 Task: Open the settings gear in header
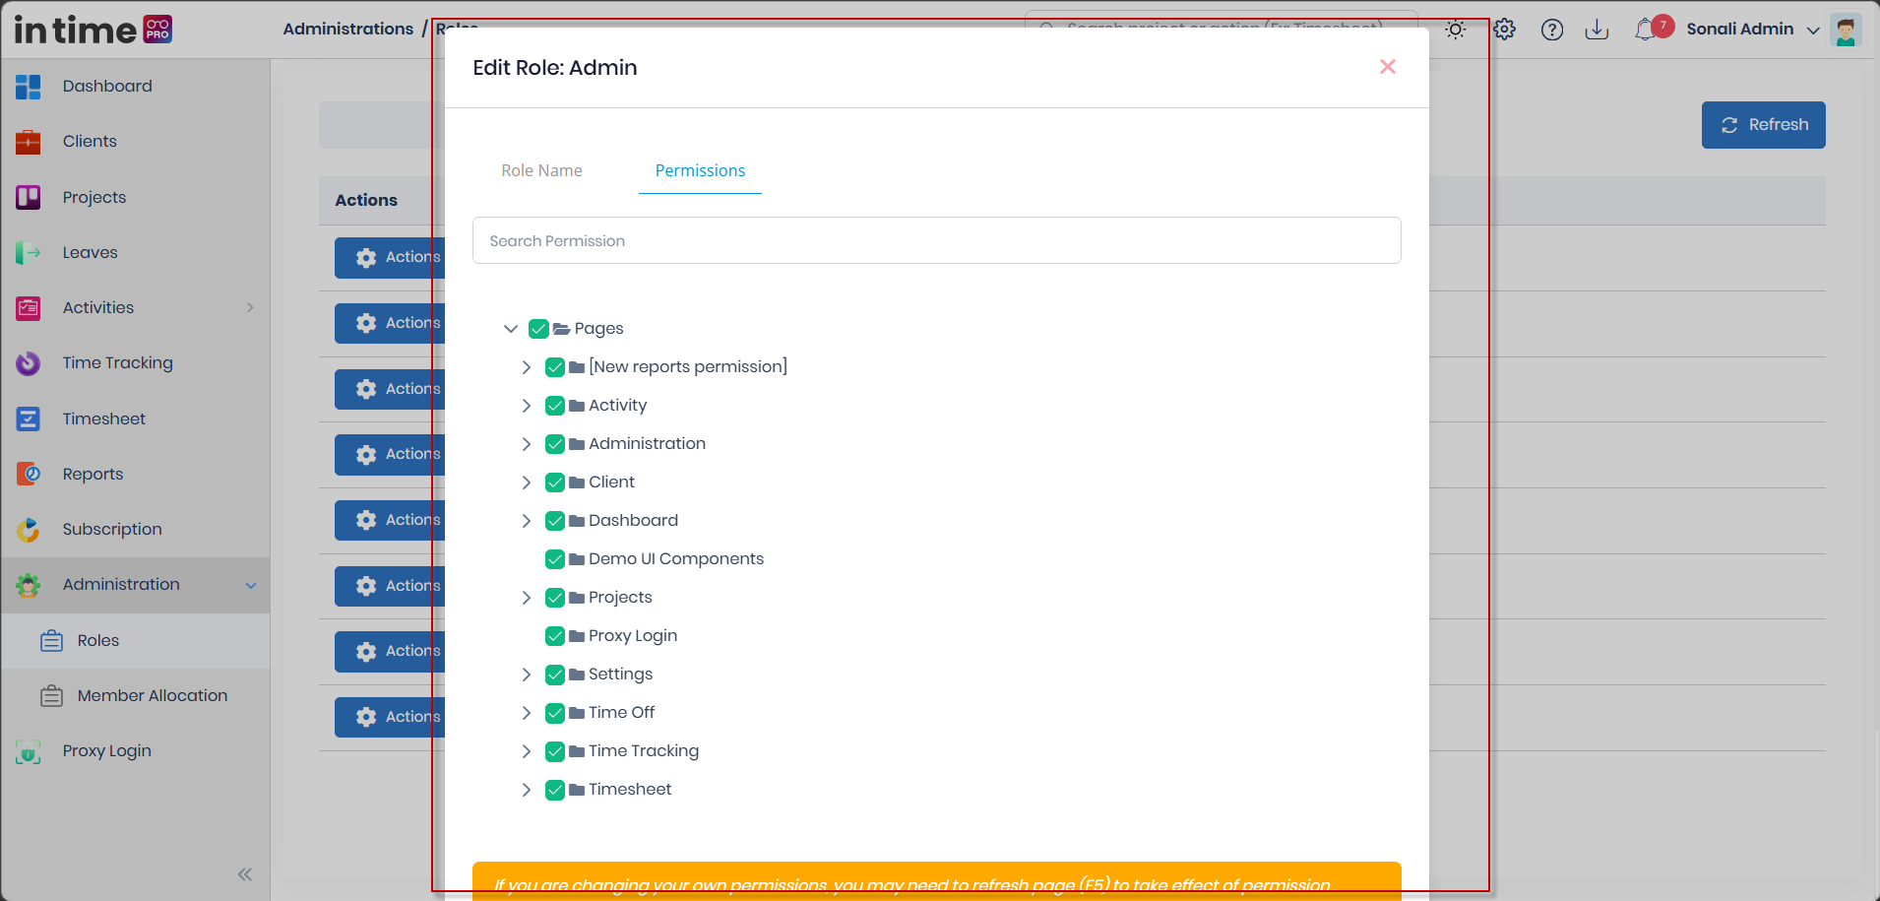1504,30
